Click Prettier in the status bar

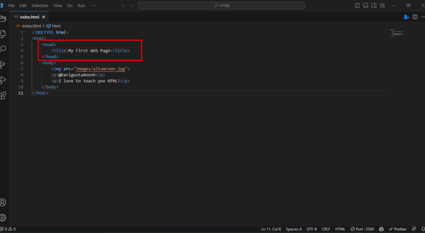(398, 229)
